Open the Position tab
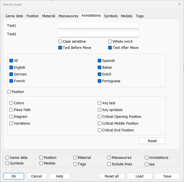 point(33,16)
